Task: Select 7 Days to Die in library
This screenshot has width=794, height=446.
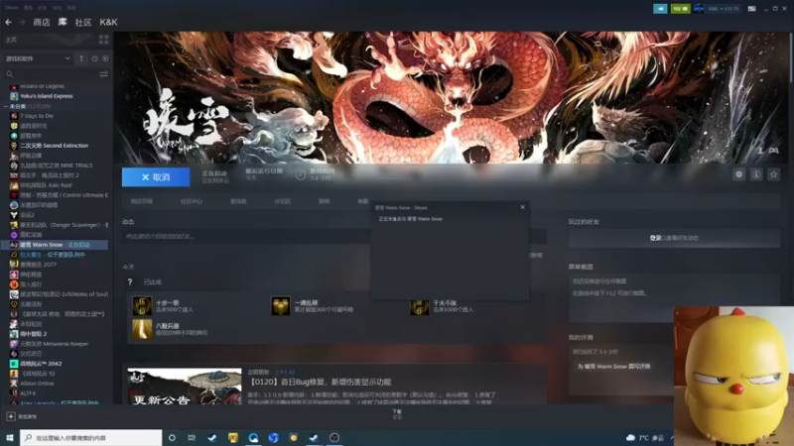Action: (37, 116)
